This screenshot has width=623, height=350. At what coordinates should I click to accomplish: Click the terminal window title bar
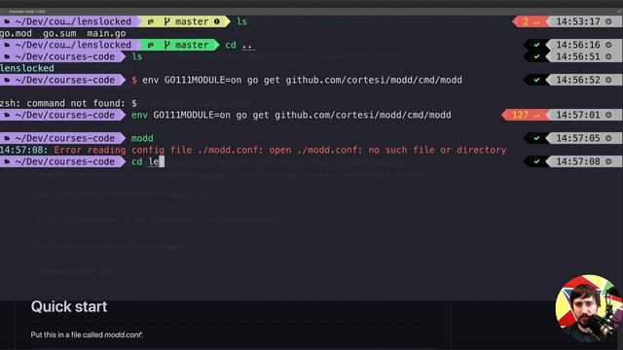(x=311, y=11)
